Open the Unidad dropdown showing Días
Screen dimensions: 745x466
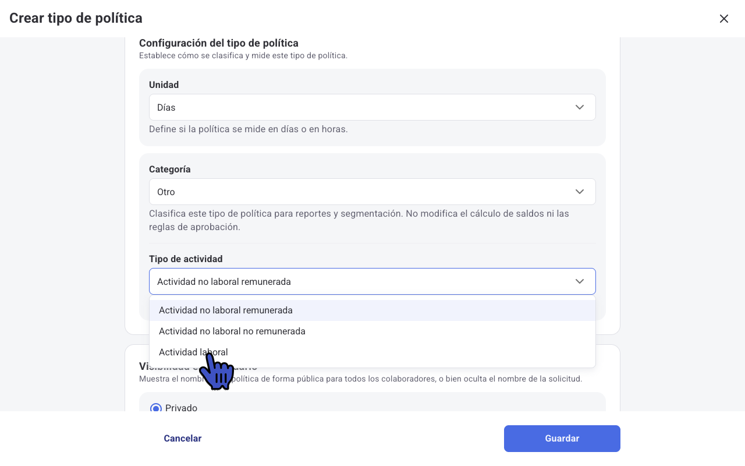pos(372,107)
